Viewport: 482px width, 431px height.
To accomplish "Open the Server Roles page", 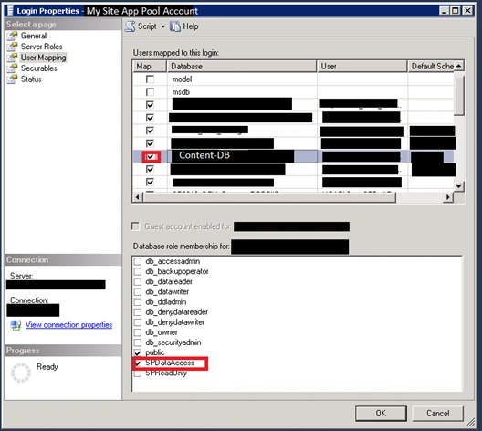I will click(41, 47).
